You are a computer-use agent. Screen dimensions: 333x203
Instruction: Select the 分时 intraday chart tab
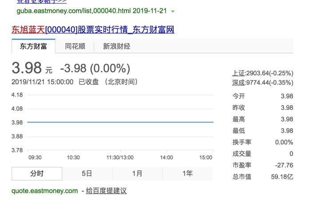tap(37, 173)
